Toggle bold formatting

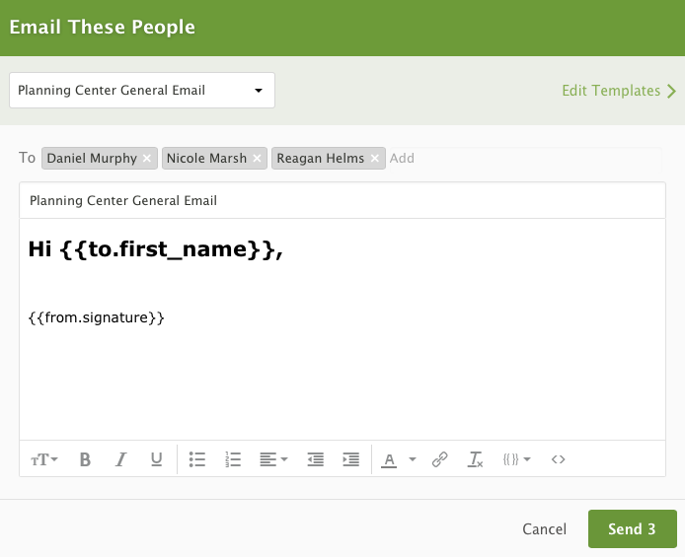click(x=85, y=459)
